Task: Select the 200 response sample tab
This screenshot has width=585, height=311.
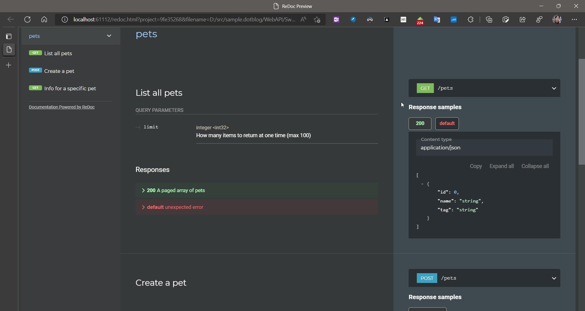Action: 420,123
